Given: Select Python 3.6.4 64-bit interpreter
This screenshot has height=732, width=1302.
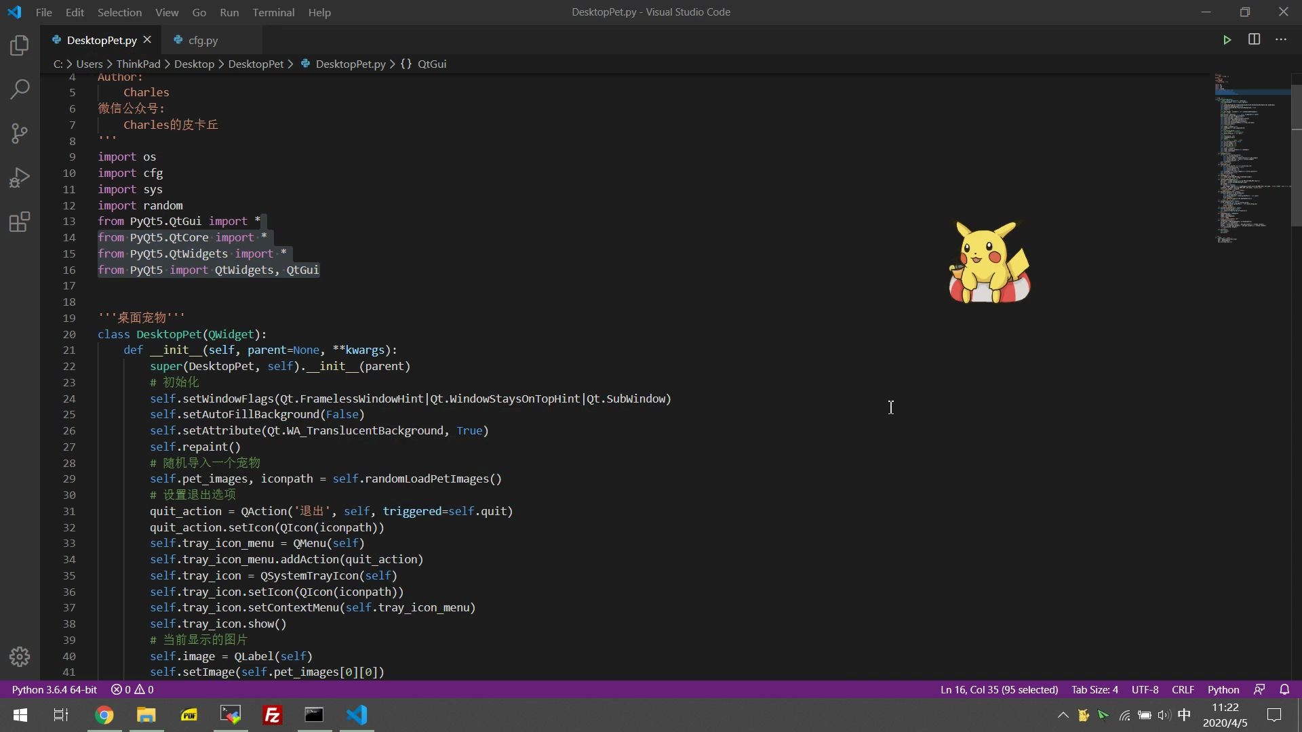Looking at the screenshot, I should [x=54, y=689].
